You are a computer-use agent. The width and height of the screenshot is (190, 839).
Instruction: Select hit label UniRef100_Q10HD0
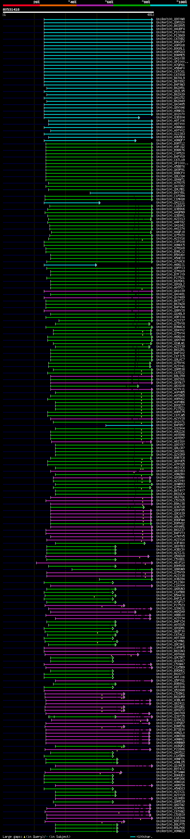[x=170, y=799]
